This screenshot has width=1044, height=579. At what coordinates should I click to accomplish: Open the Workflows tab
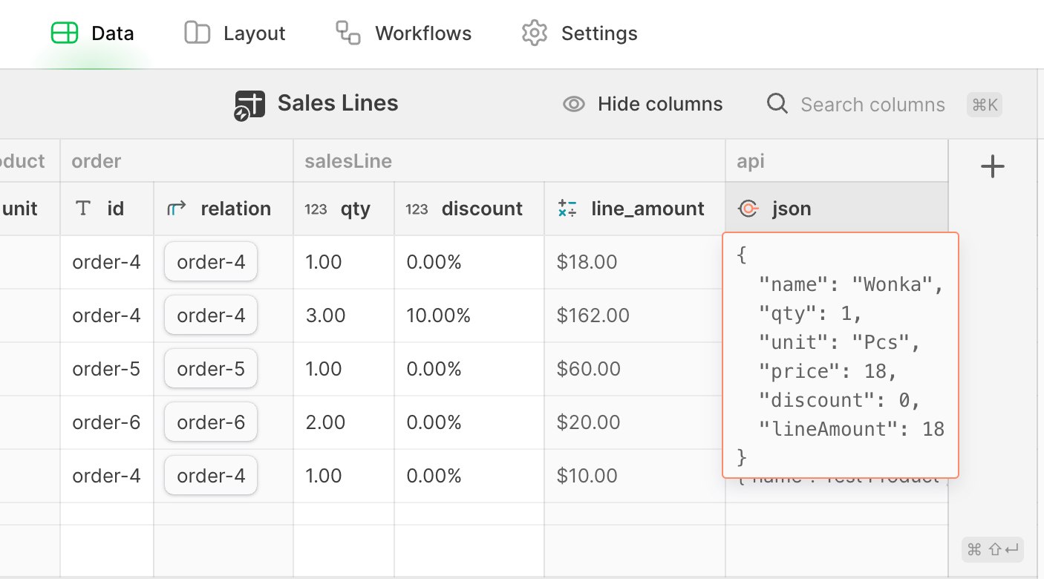[x=403, y=33]
